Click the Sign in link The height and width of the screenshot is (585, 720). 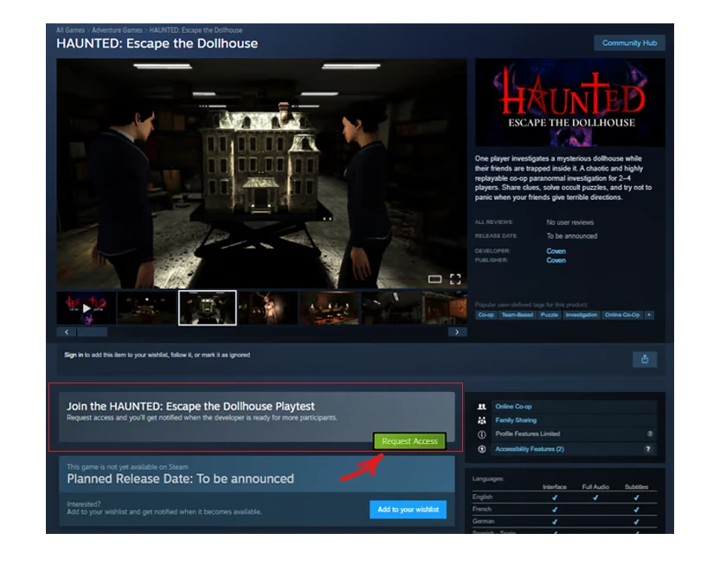click(74, 355)
